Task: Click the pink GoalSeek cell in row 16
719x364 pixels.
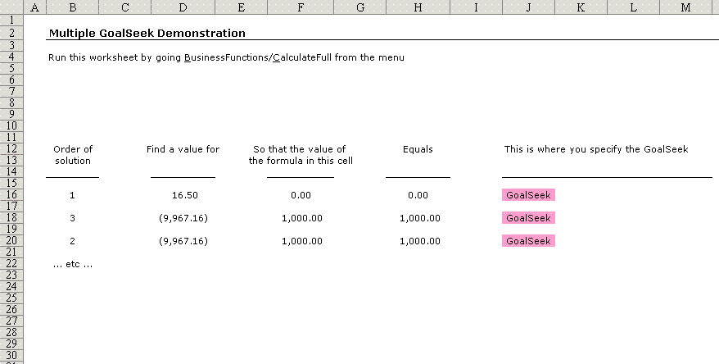Action: pos(528,195)
